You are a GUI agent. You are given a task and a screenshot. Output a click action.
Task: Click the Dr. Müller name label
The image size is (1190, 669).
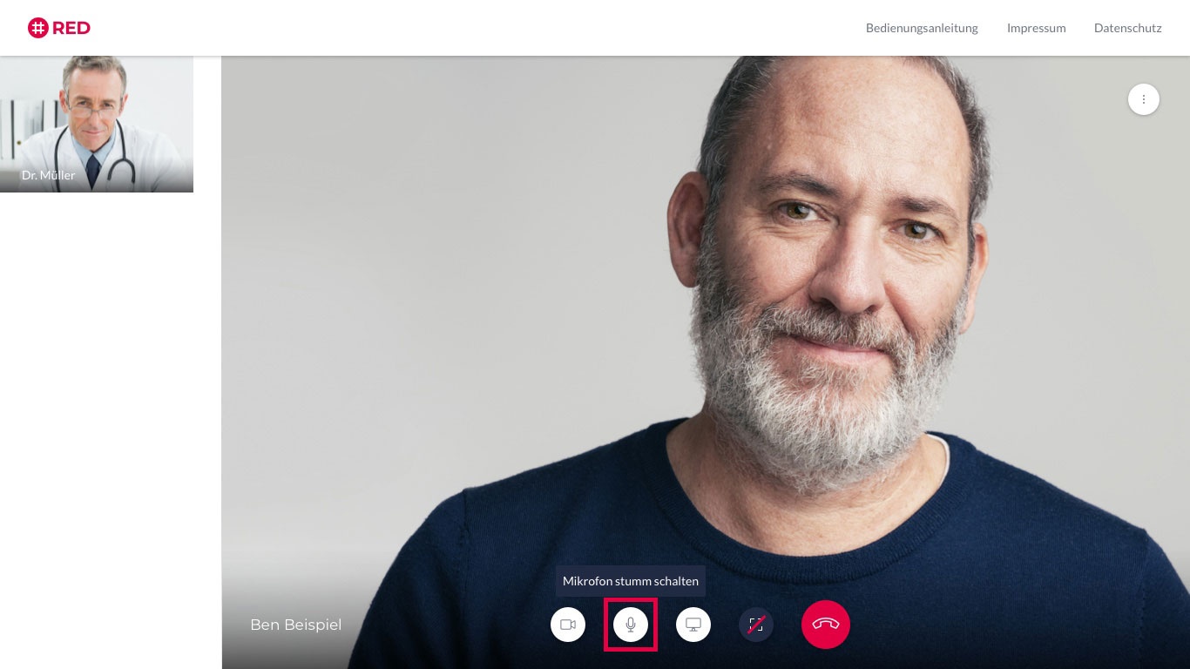[x=49, y=175]
